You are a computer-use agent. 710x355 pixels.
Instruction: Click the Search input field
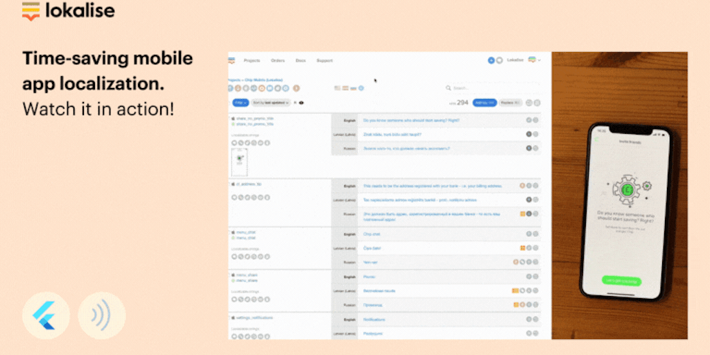(493, 88)
